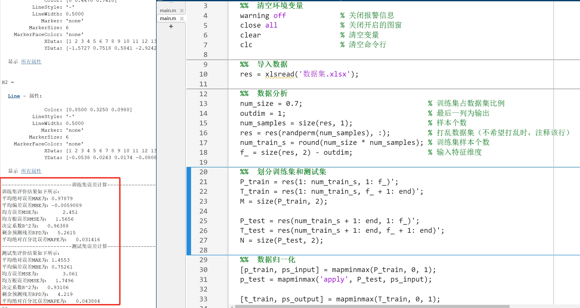This screenshot has height=308, width=580.
Task: Click the '数据集.xlsx' string in line 10
Action: tap(325, 74)
